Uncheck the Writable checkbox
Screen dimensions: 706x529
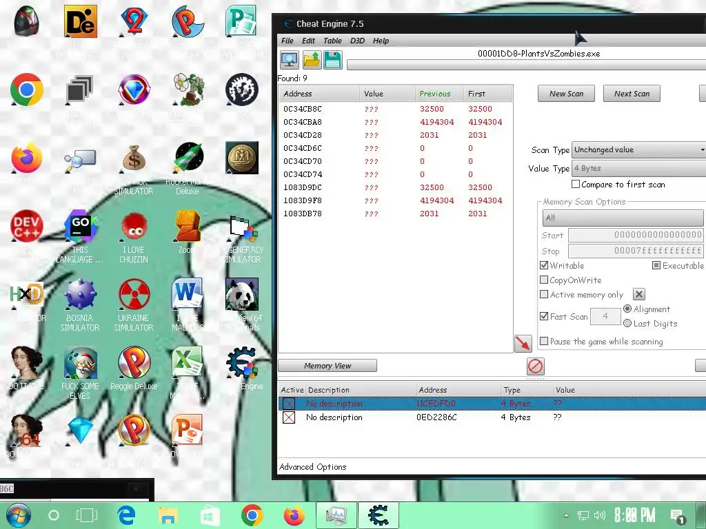(544, 265)
